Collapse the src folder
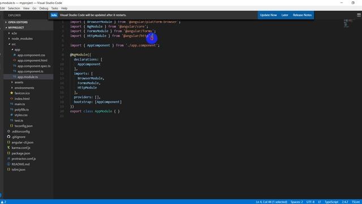Screen dimensions: 362x204 (x=14, y=44)
